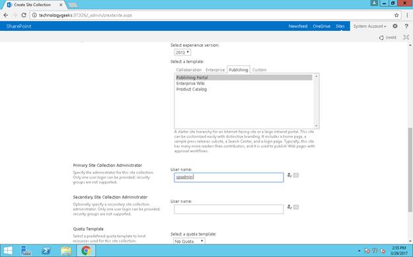Open PowerShell from the taskbar
This screenshot has height=257, width=413.
click(x=46, y=250)
